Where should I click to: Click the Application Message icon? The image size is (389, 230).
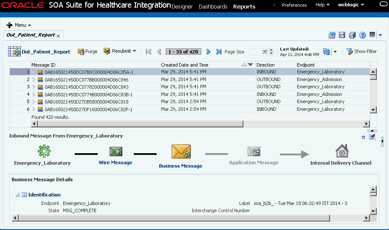coord(254,151)
